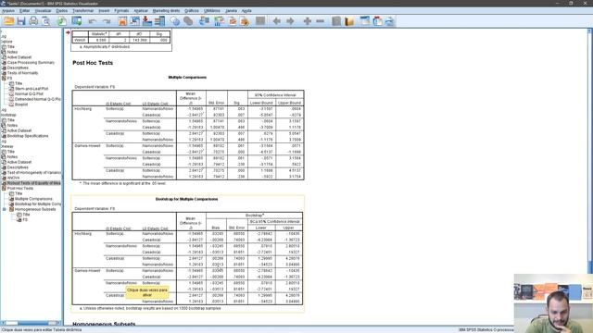Open the Analisar menu
The width and height of the screenshot is (593, 333).
[x=141, y=10]
